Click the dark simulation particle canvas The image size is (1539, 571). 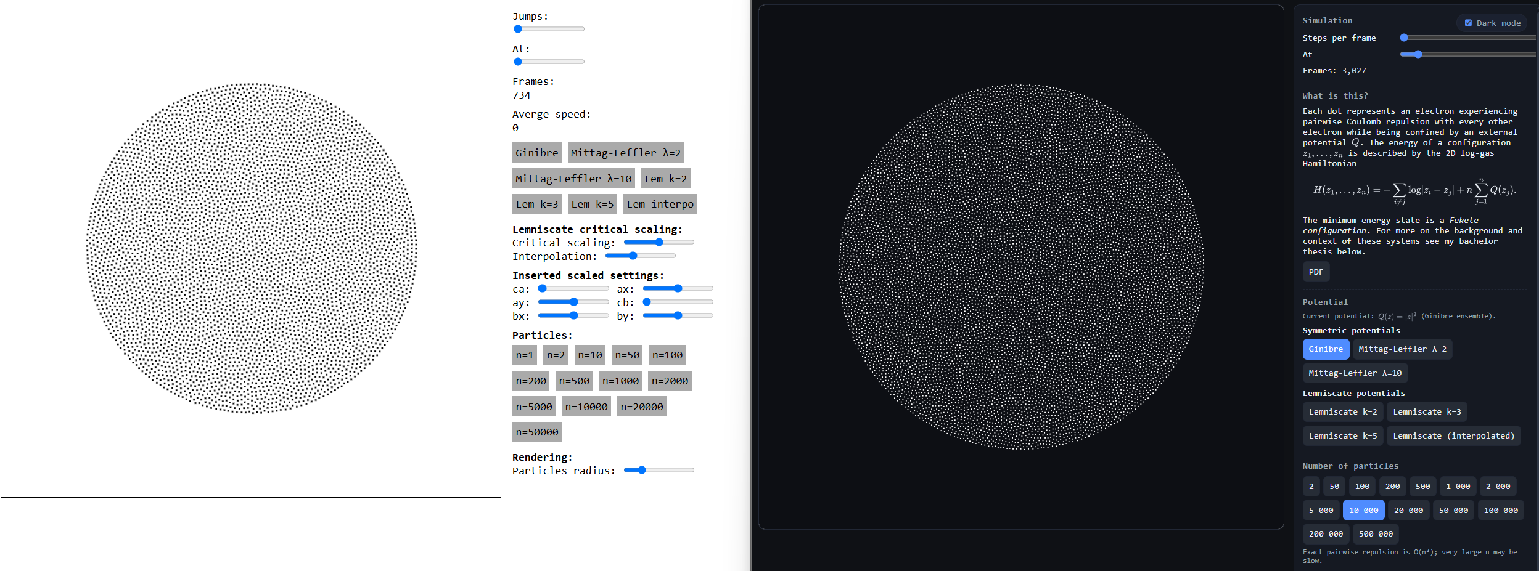(1020, 267)
